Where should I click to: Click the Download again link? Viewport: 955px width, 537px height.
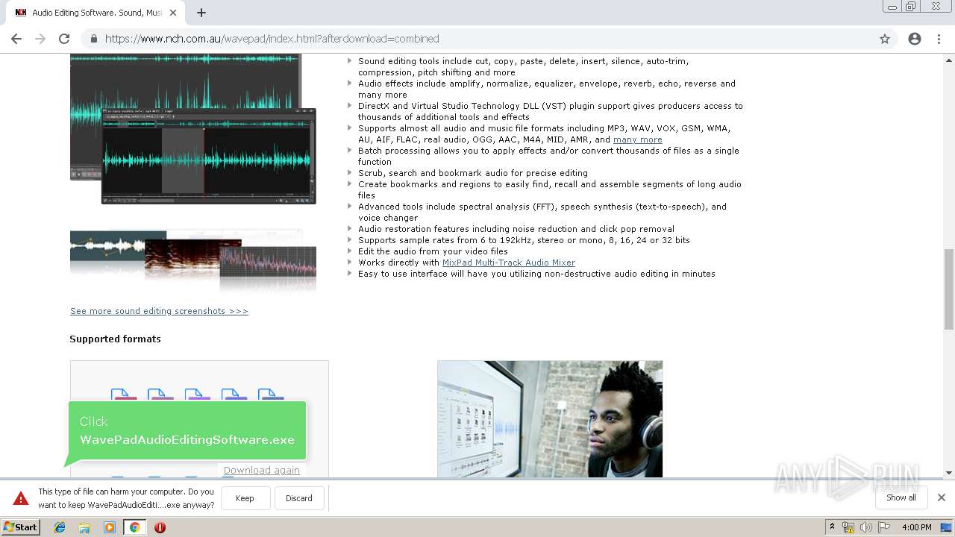click(262, 470)
